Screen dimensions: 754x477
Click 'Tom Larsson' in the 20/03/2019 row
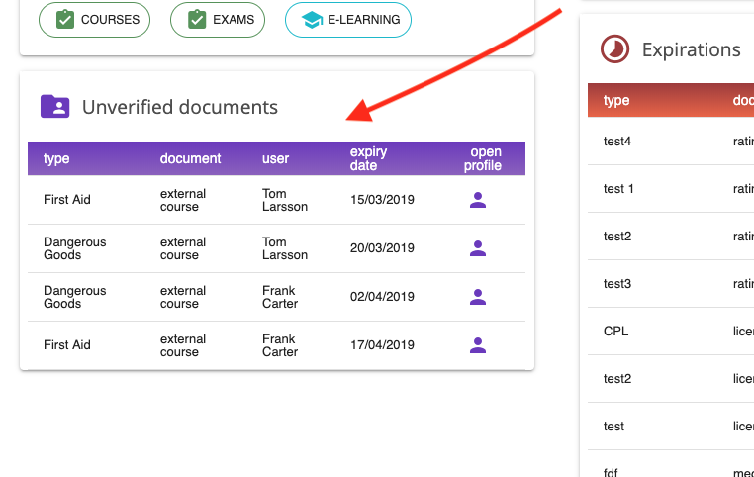click(285, 248)
